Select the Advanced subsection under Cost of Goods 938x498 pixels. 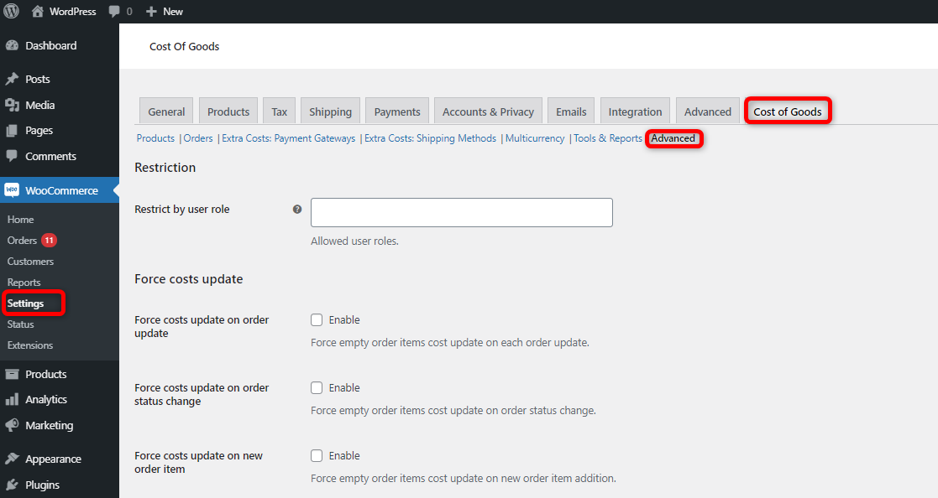tap(673, 138)
